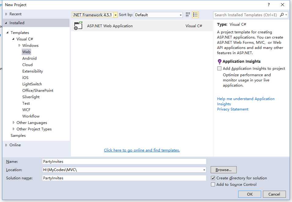Switch to small icons view
This screenshot has height=202, width=292.
coord(188,15)
